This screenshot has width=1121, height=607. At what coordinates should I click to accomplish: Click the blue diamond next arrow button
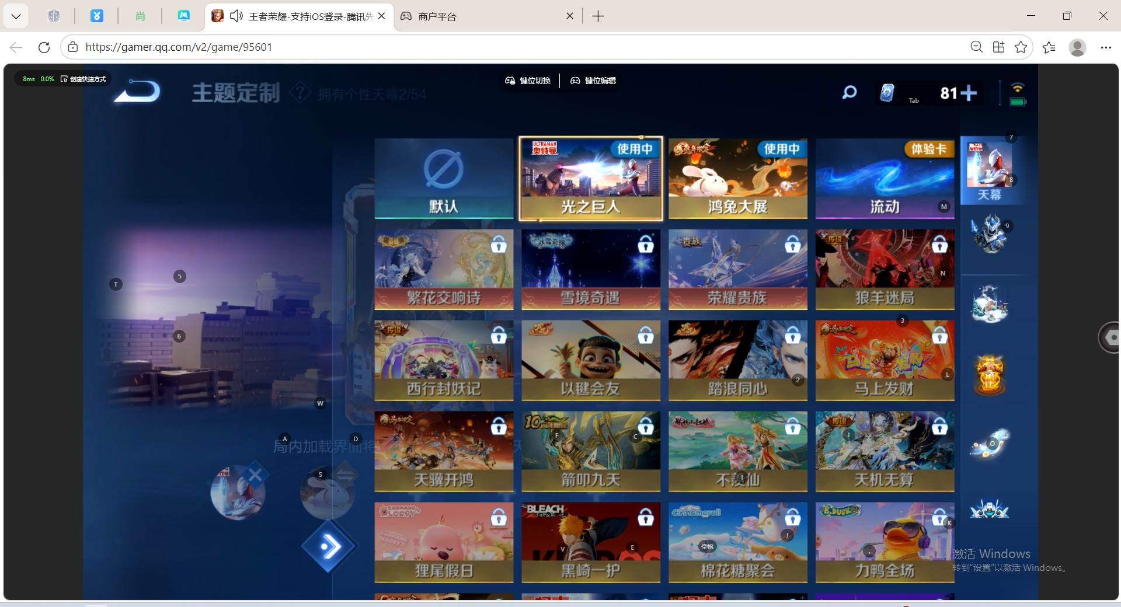click(329, 547)
